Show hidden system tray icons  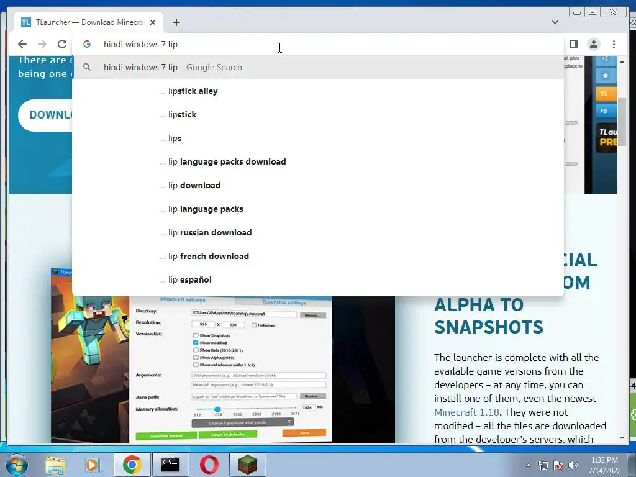pyautogui.click(x=528, y=465)
